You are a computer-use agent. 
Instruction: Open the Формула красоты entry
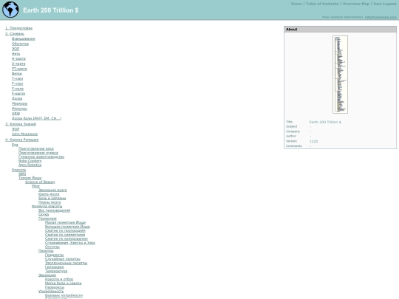coord(47,207)
